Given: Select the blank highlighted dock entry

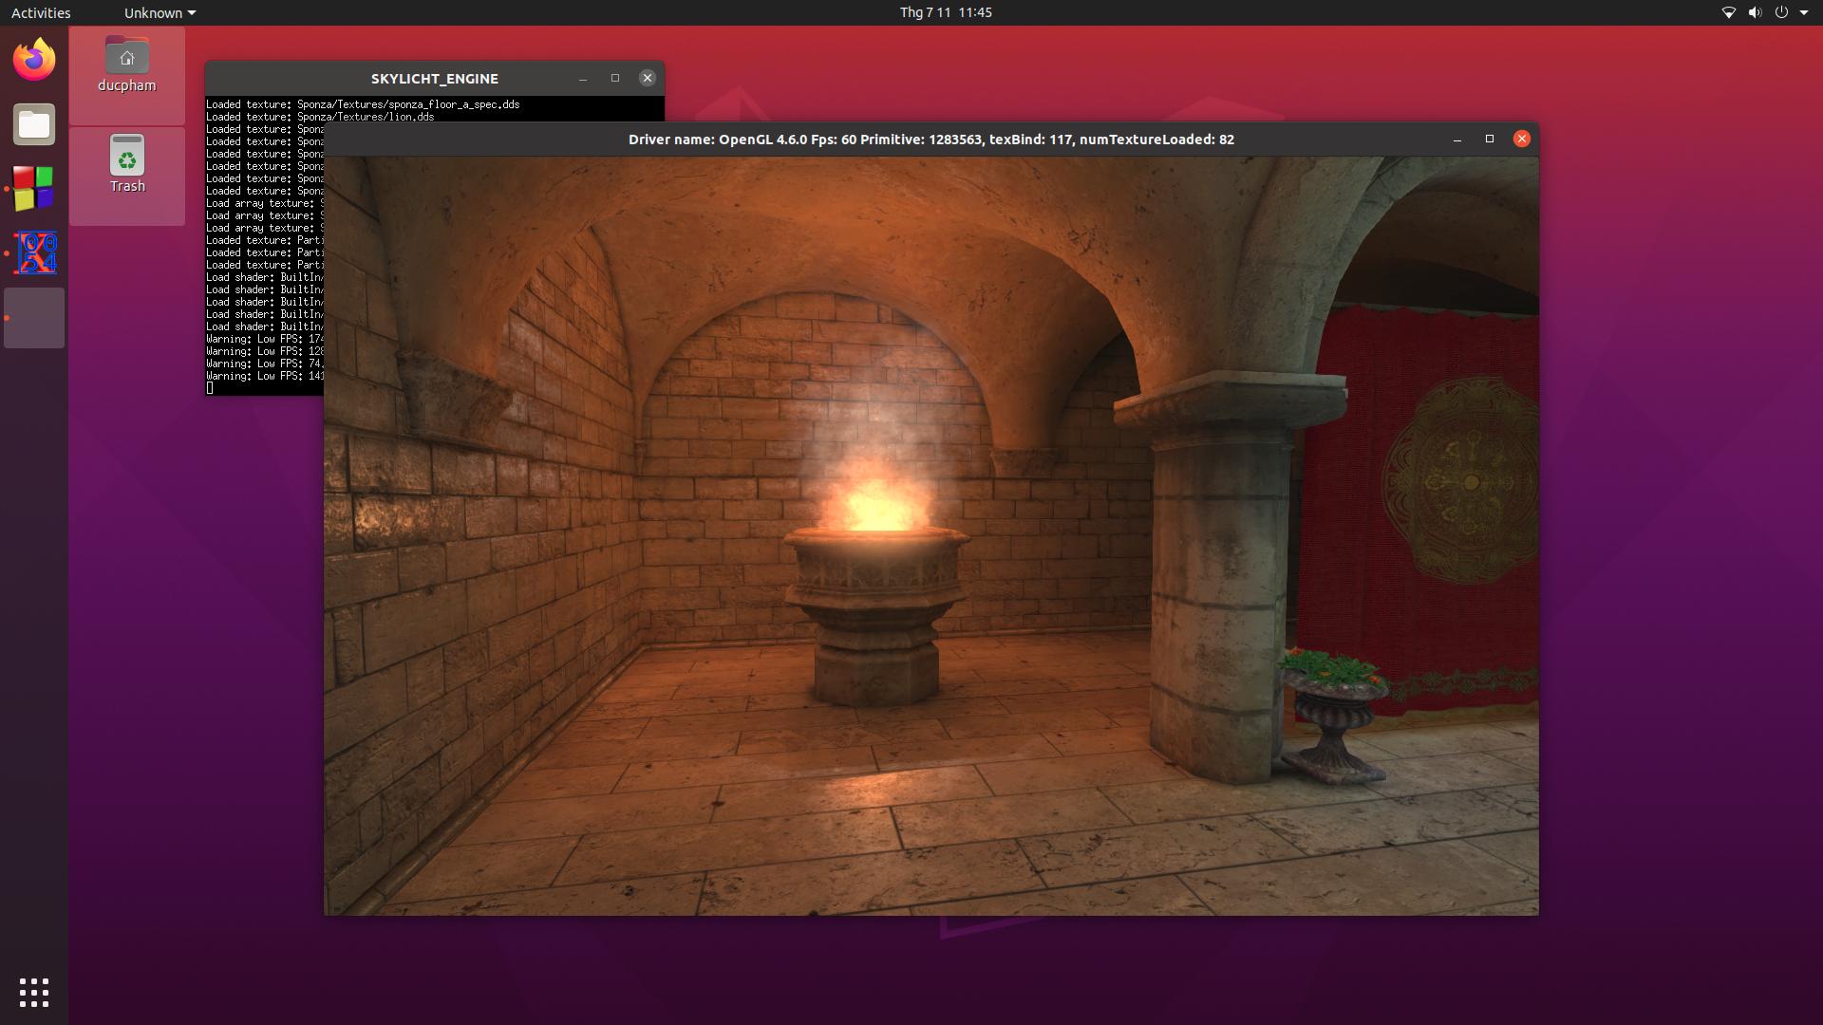Looking at the screenshot, I should click(34, 318).
